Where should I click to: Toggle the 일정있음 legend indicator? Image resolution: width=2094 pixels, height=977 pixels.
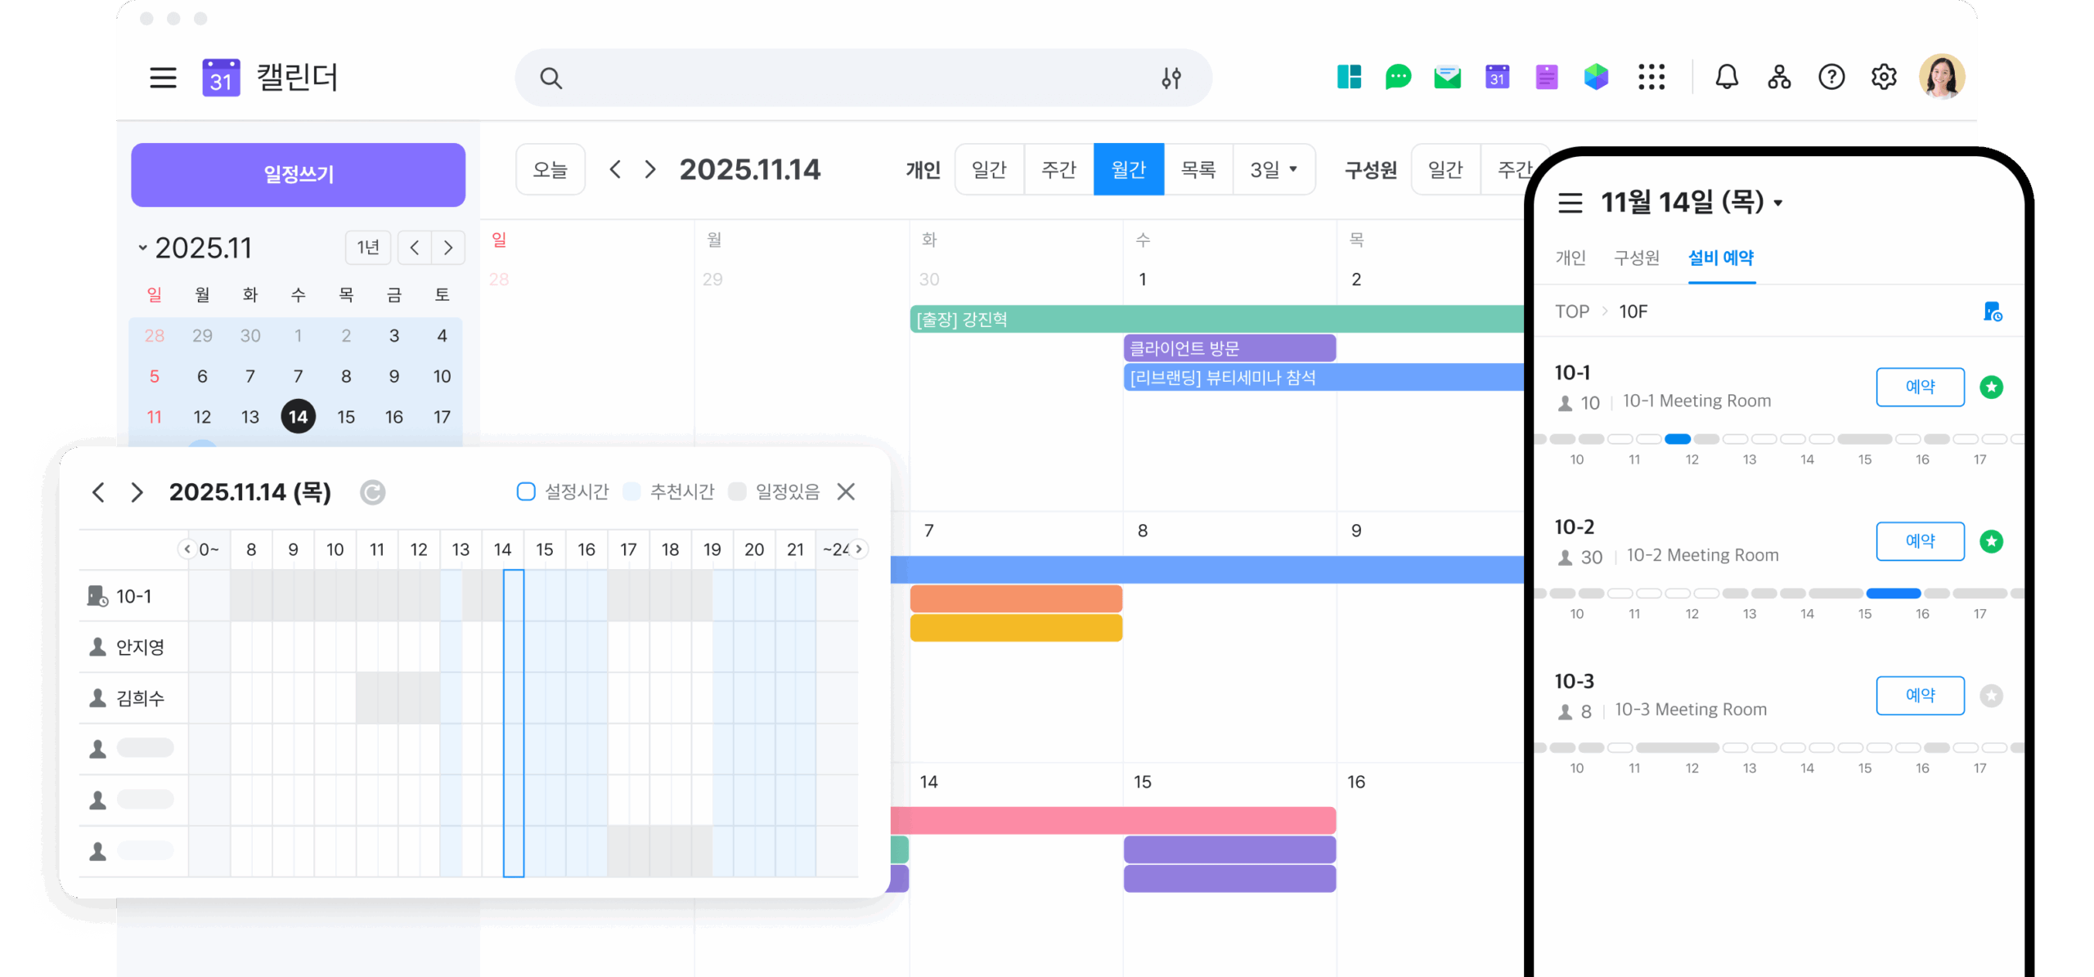(x=737, y=491)
